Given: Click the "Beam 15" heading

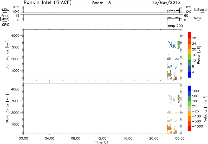Looking at the screenshot, I should [x=101, y=3].
